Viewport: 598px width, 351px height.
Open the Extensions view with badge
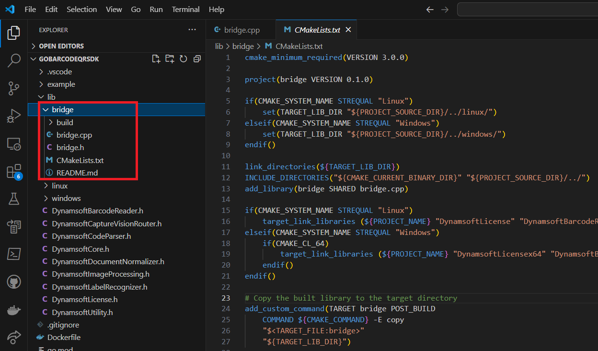click(x=14, y=171)
